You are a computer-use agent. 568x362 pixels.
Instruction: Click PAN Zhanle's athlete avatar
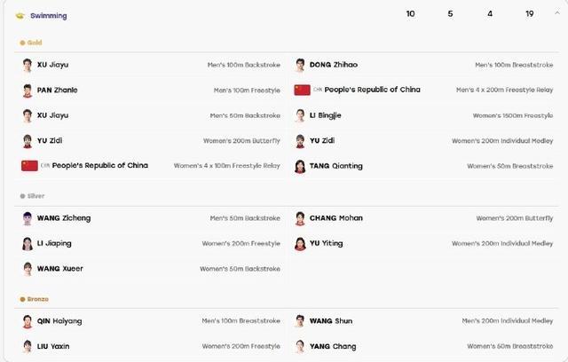tap(28, 90)
